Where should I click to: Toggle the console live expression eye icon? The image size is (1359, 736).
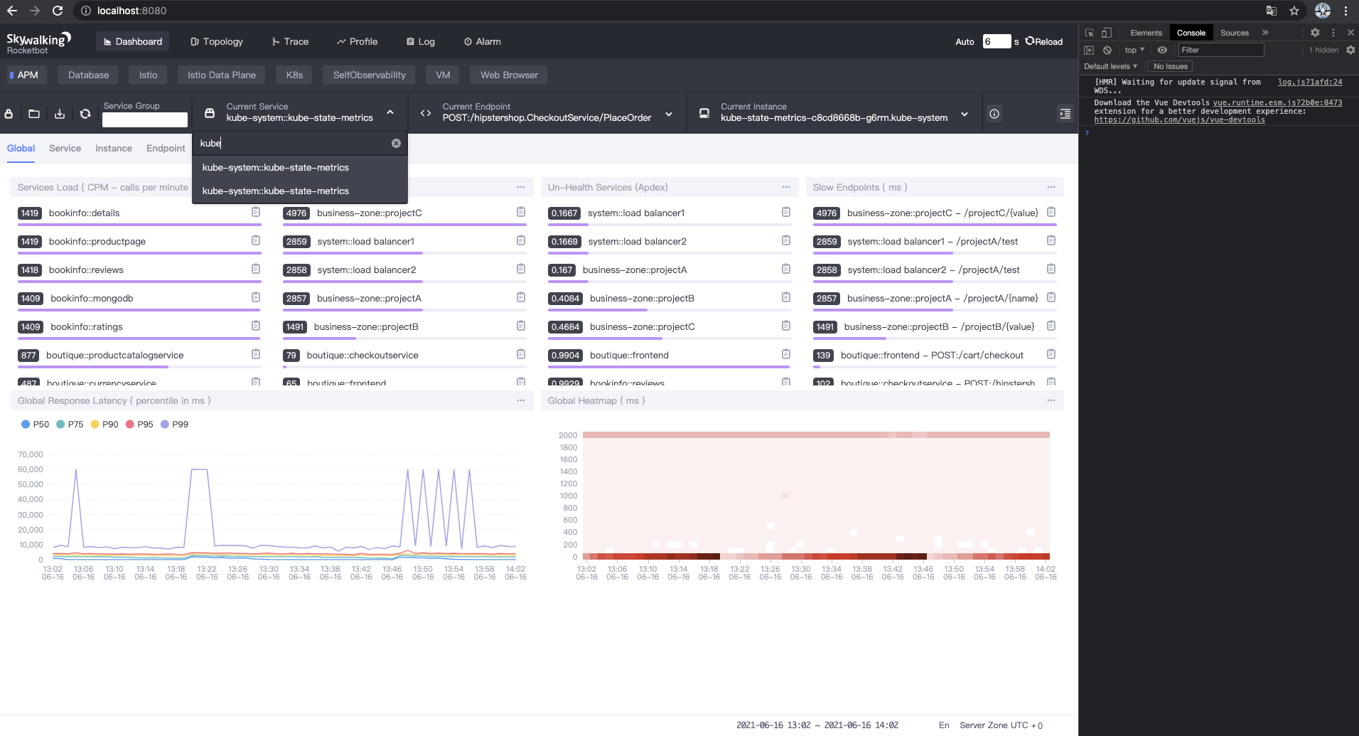pyautogui.click(x=1162, y=50)
